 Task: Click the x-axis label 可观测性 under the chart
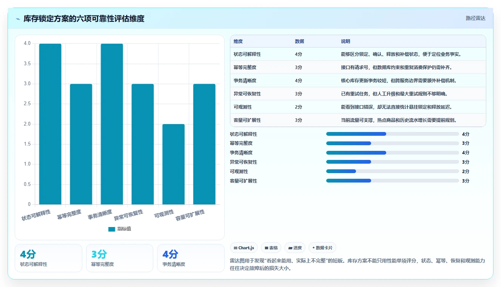164,214
